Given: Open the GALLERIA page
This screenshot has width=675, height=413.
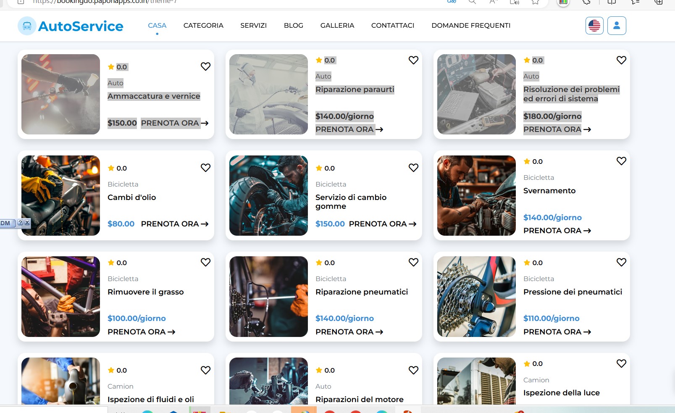Looking at the screenshot, I should point(337,26).
